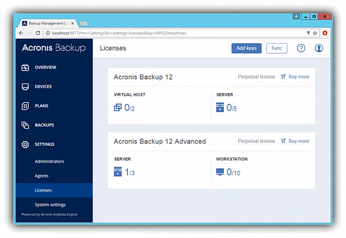Open the Overview dashboard icon
346x238 pixels.
(25, 68)
